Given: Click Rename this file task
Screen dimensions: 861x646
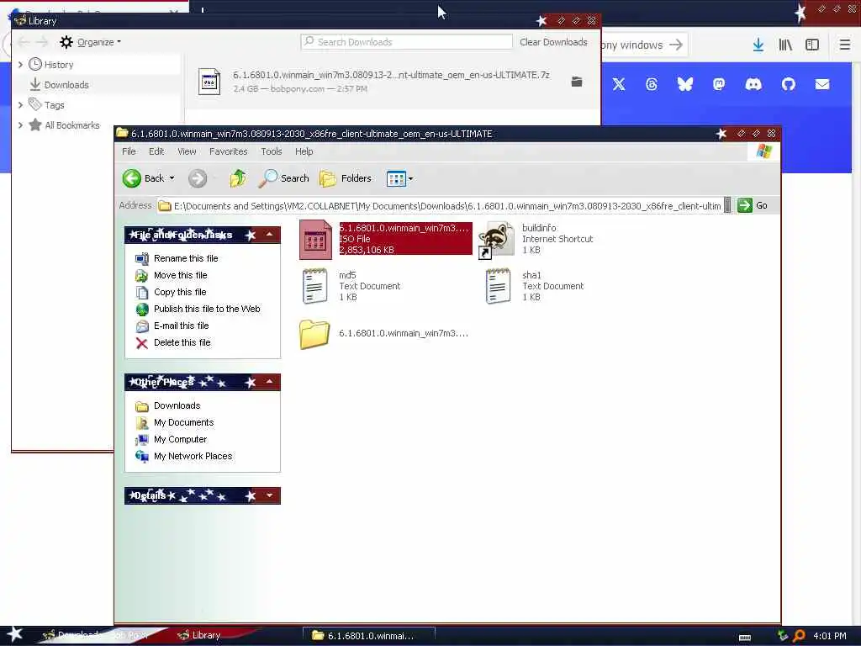Looking at the screenshot, I should [186, 258].
